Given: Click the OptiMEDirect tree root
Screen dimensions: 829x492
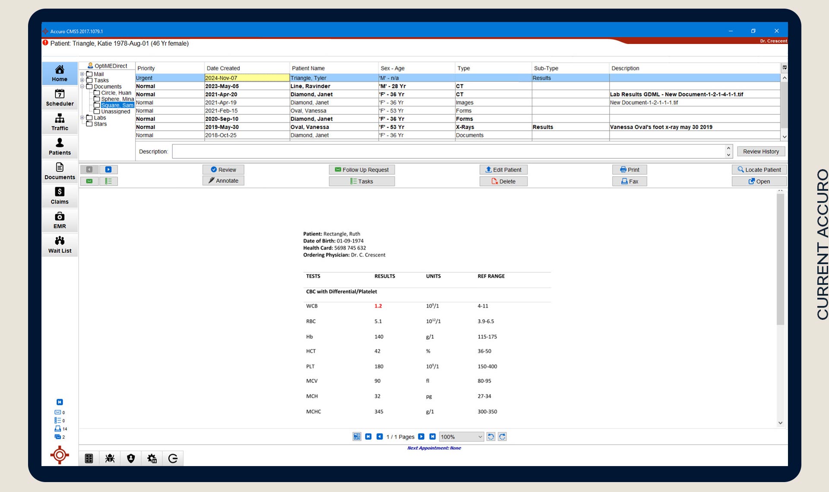Looking at the screenshot, I should point(107,66).
